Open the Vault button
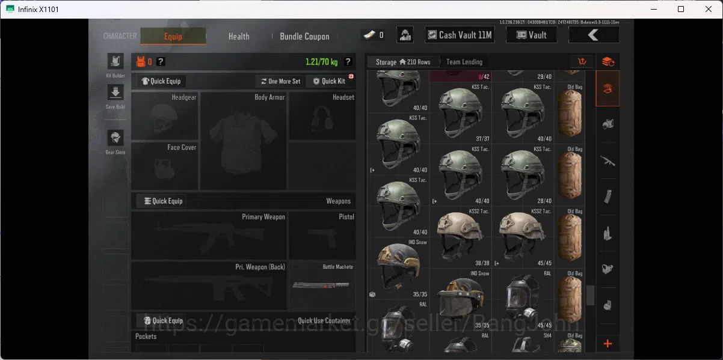The width and height of the screenshot is (723, 360). click(x=531, y=35)
